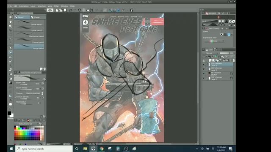Choose the Colored pencil sub tool
This screenshot has width=271, height=152.
(x=29, y=41)
